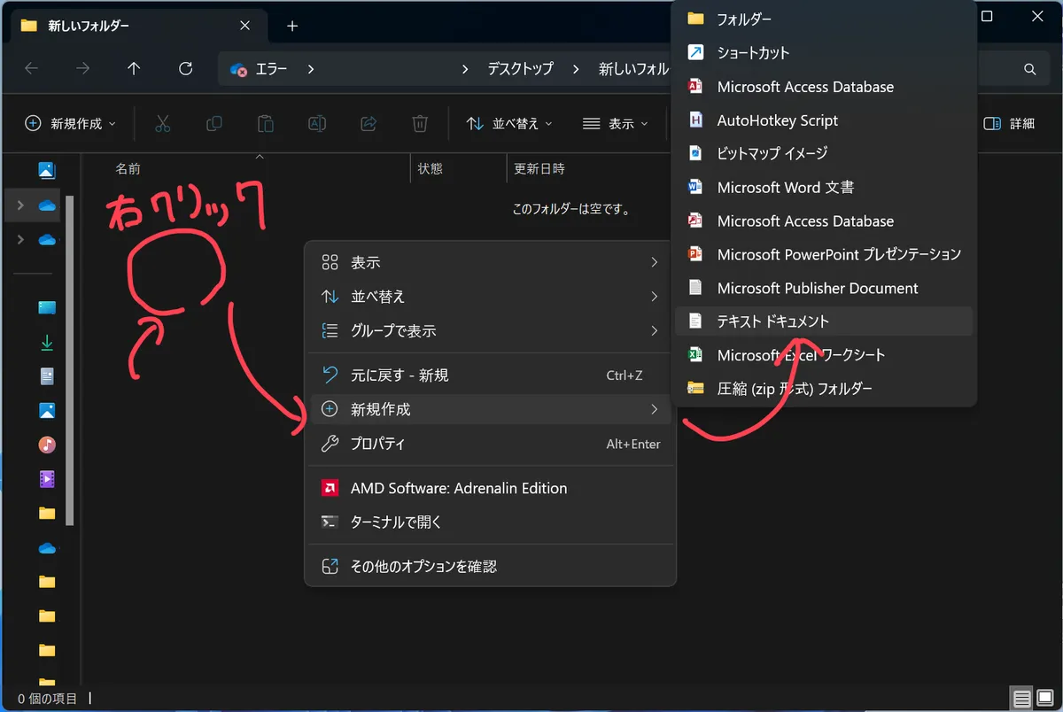The image size is (1063, 712).
Task: Toggle the 詳細 details pane button
Action: point(1009,124)
